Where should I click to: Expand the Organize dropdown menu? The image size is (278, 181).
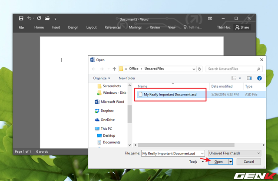101,78
